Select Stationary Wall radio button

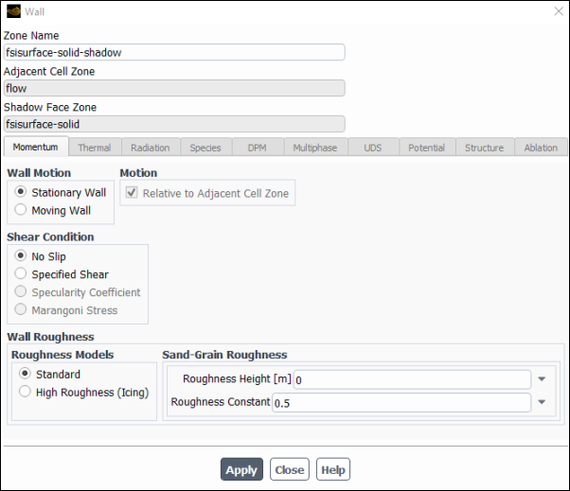[21, 191]
